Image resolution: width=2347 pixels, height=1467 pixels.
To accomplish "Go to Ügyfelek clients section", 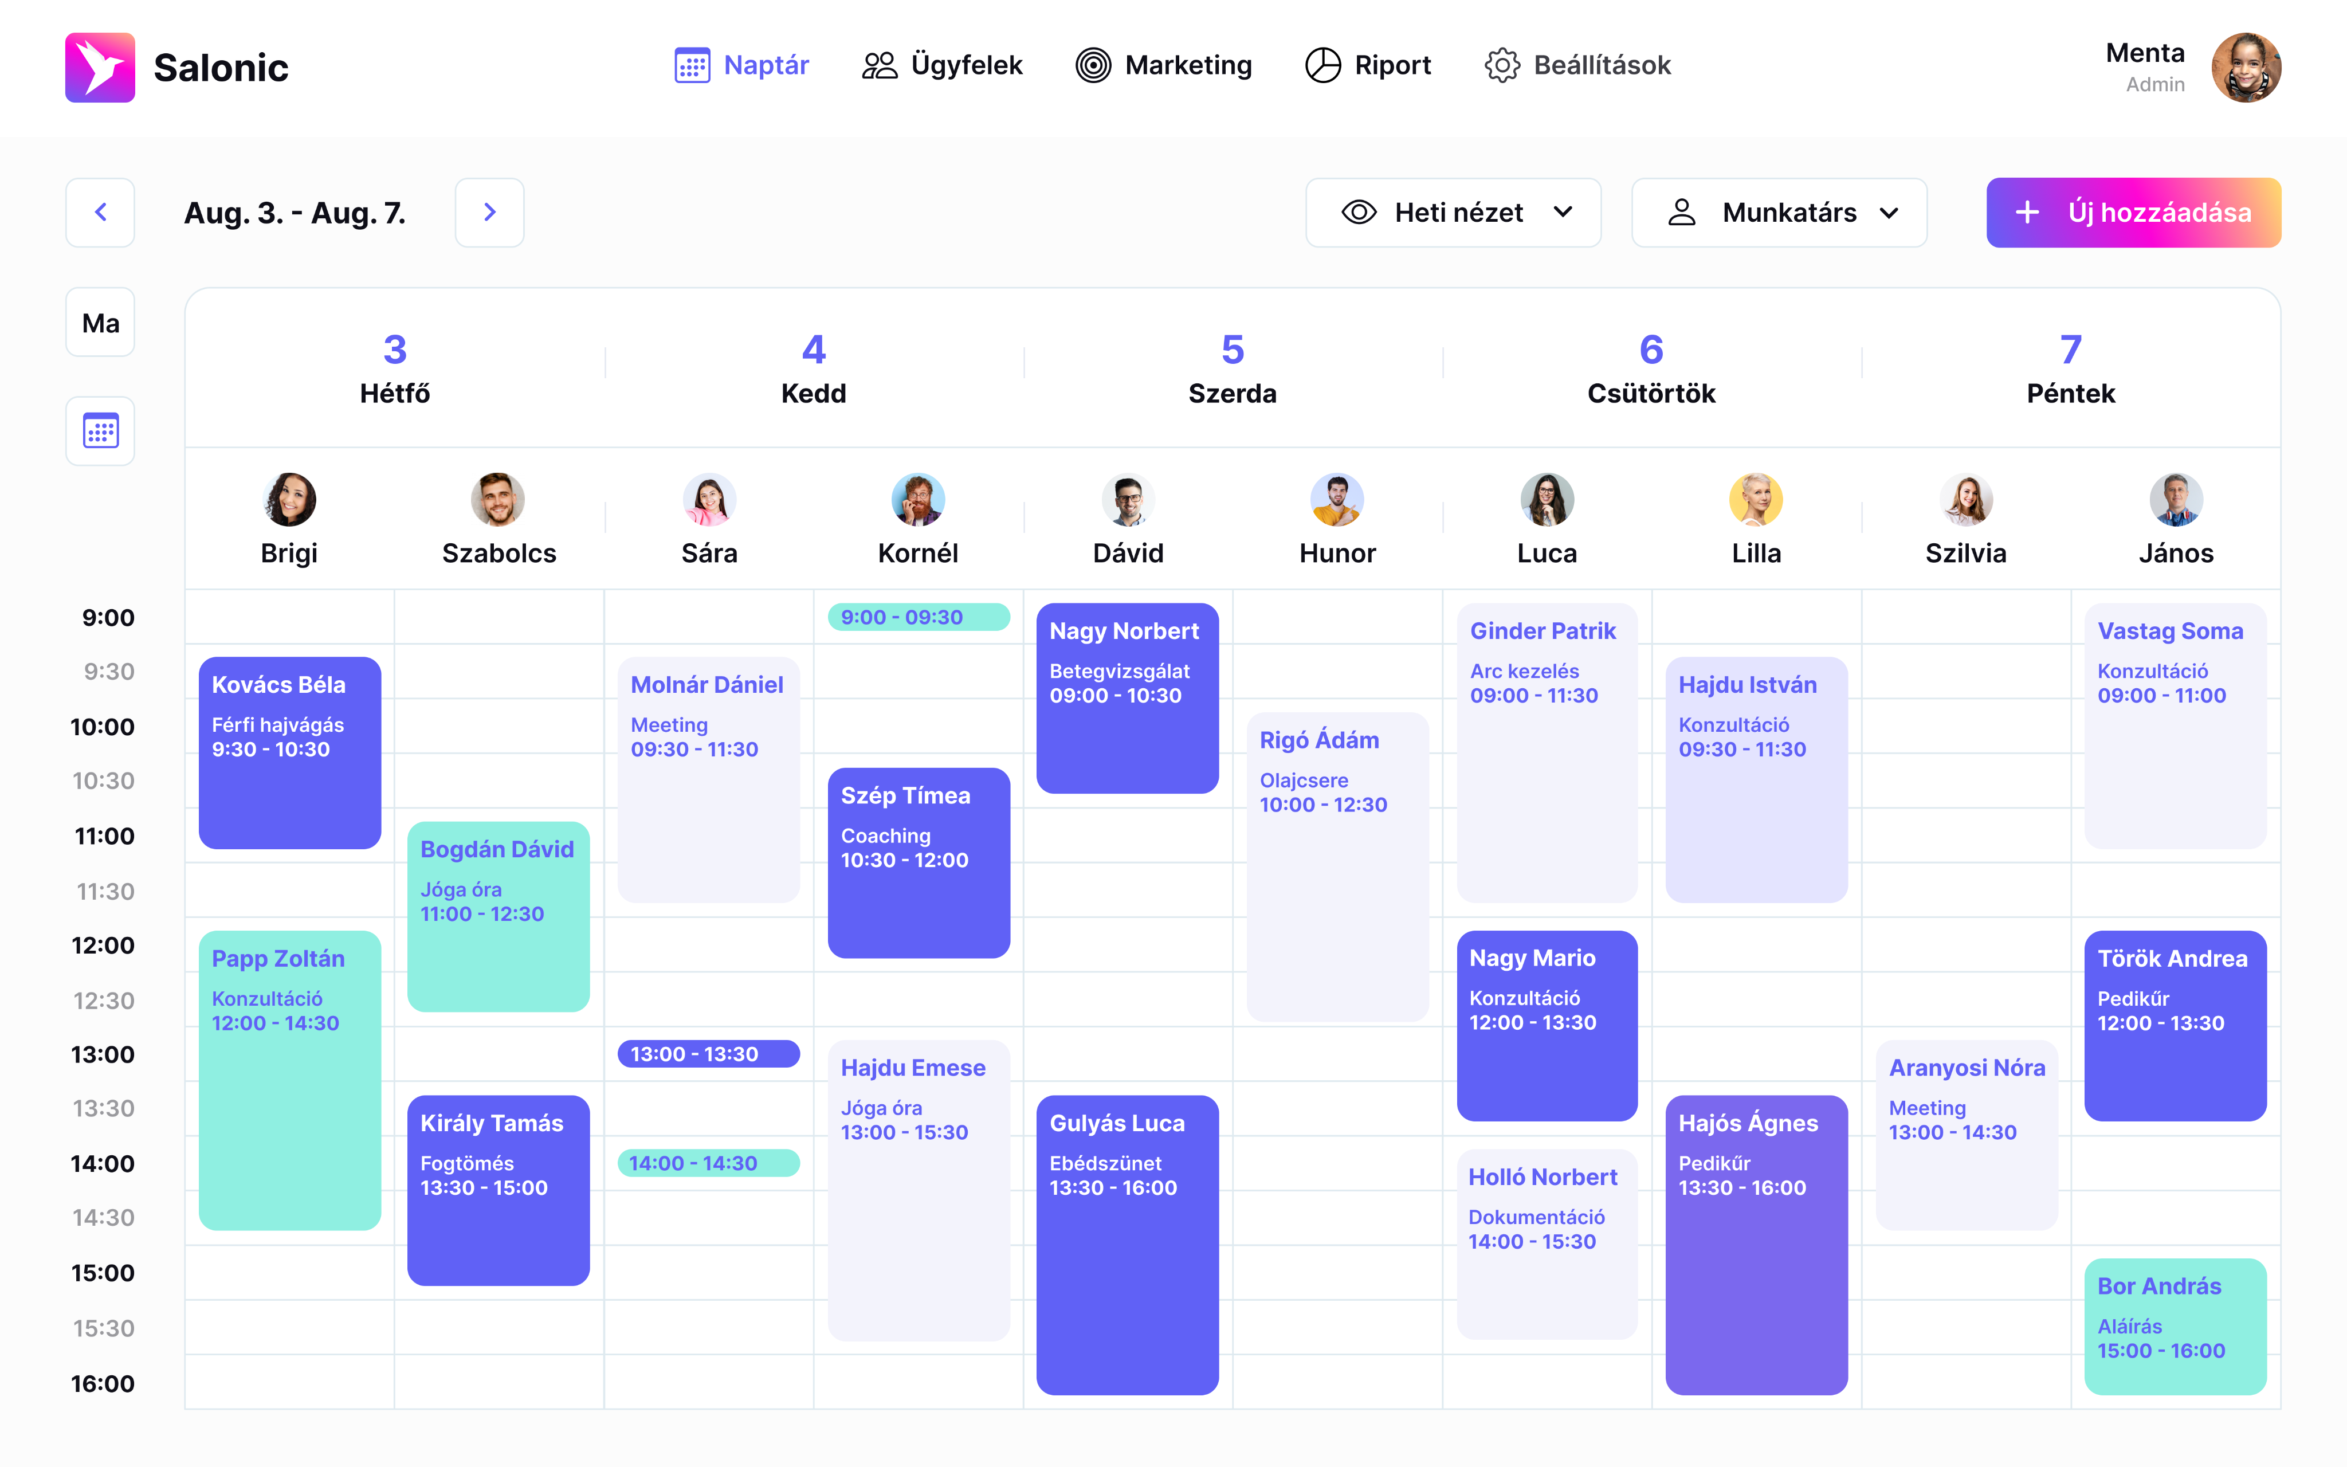I will pos(943,65).
